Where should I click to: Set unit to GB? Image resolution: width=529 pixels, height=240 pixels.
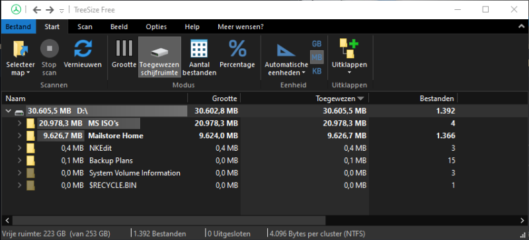317,44
